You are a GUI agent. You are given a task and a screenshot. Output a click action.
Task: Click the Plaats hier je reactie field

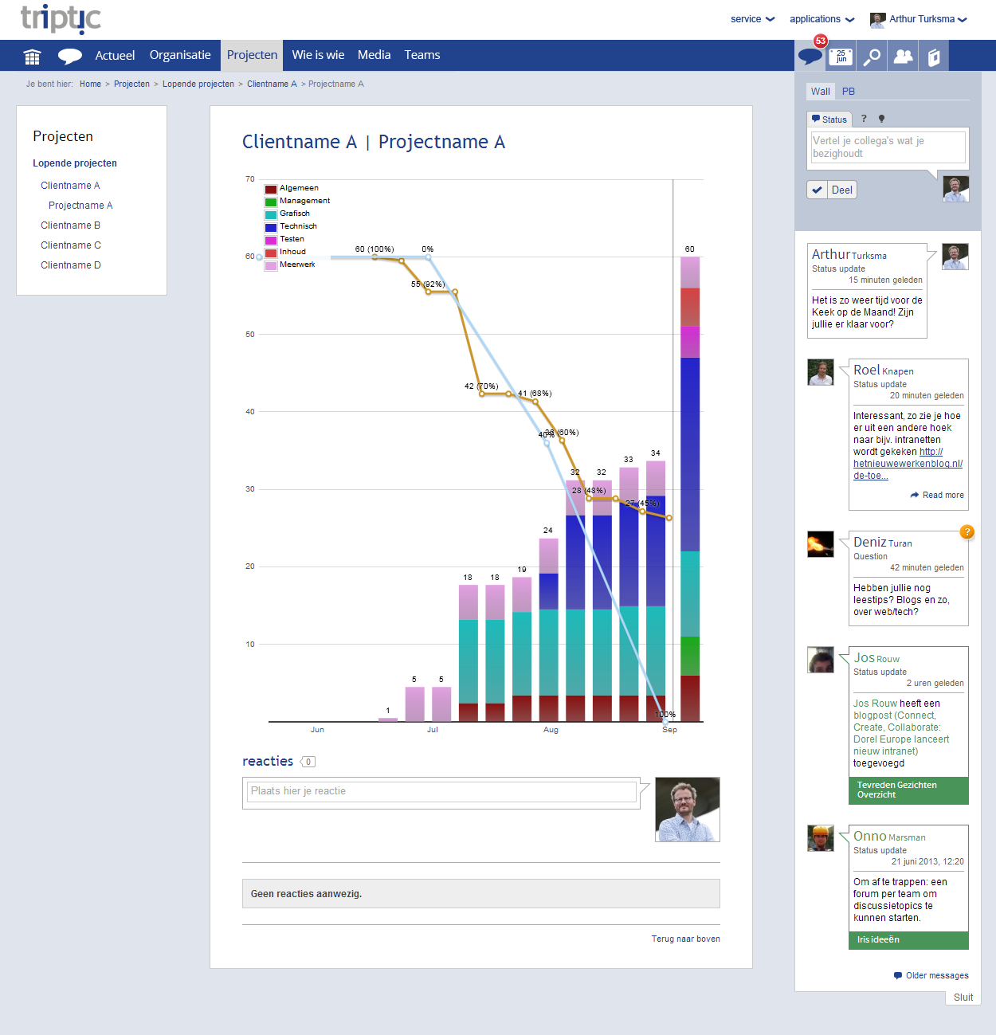pos(440,790)
